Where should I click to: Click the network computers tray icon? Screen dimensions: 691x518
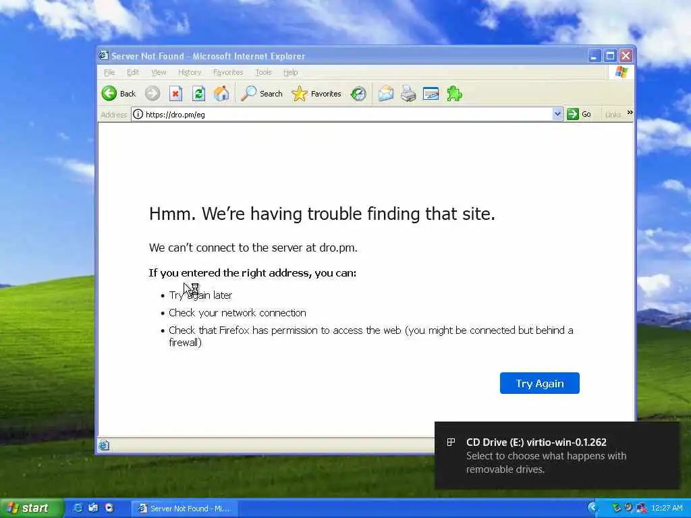pyautogui.click(x=641, y=508)
